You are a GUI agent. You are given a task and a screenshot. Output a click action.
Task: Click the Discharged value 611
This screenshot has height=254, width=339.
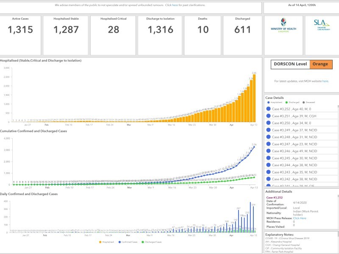(x=242, y=30)
